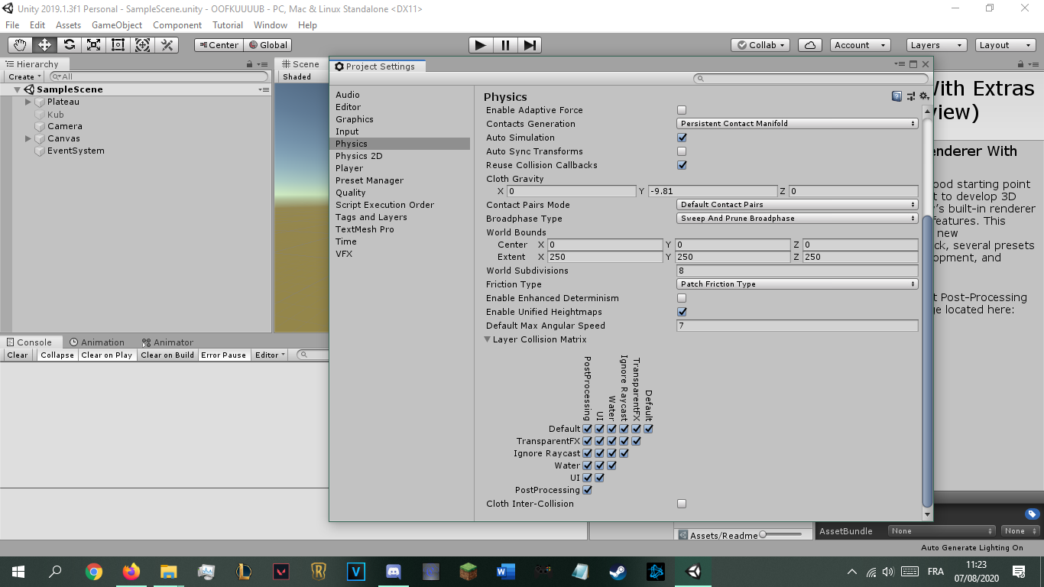Toggle Enable Enhanced Determinism checkbox
Image resolution: width=1044 pixels, height=587 pixels.
tap(682, 298)
